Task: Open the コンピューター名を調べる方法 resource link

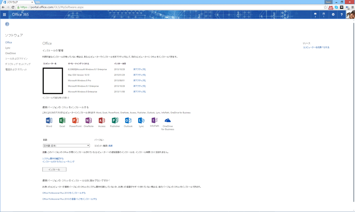Action: tap(316, 47)
